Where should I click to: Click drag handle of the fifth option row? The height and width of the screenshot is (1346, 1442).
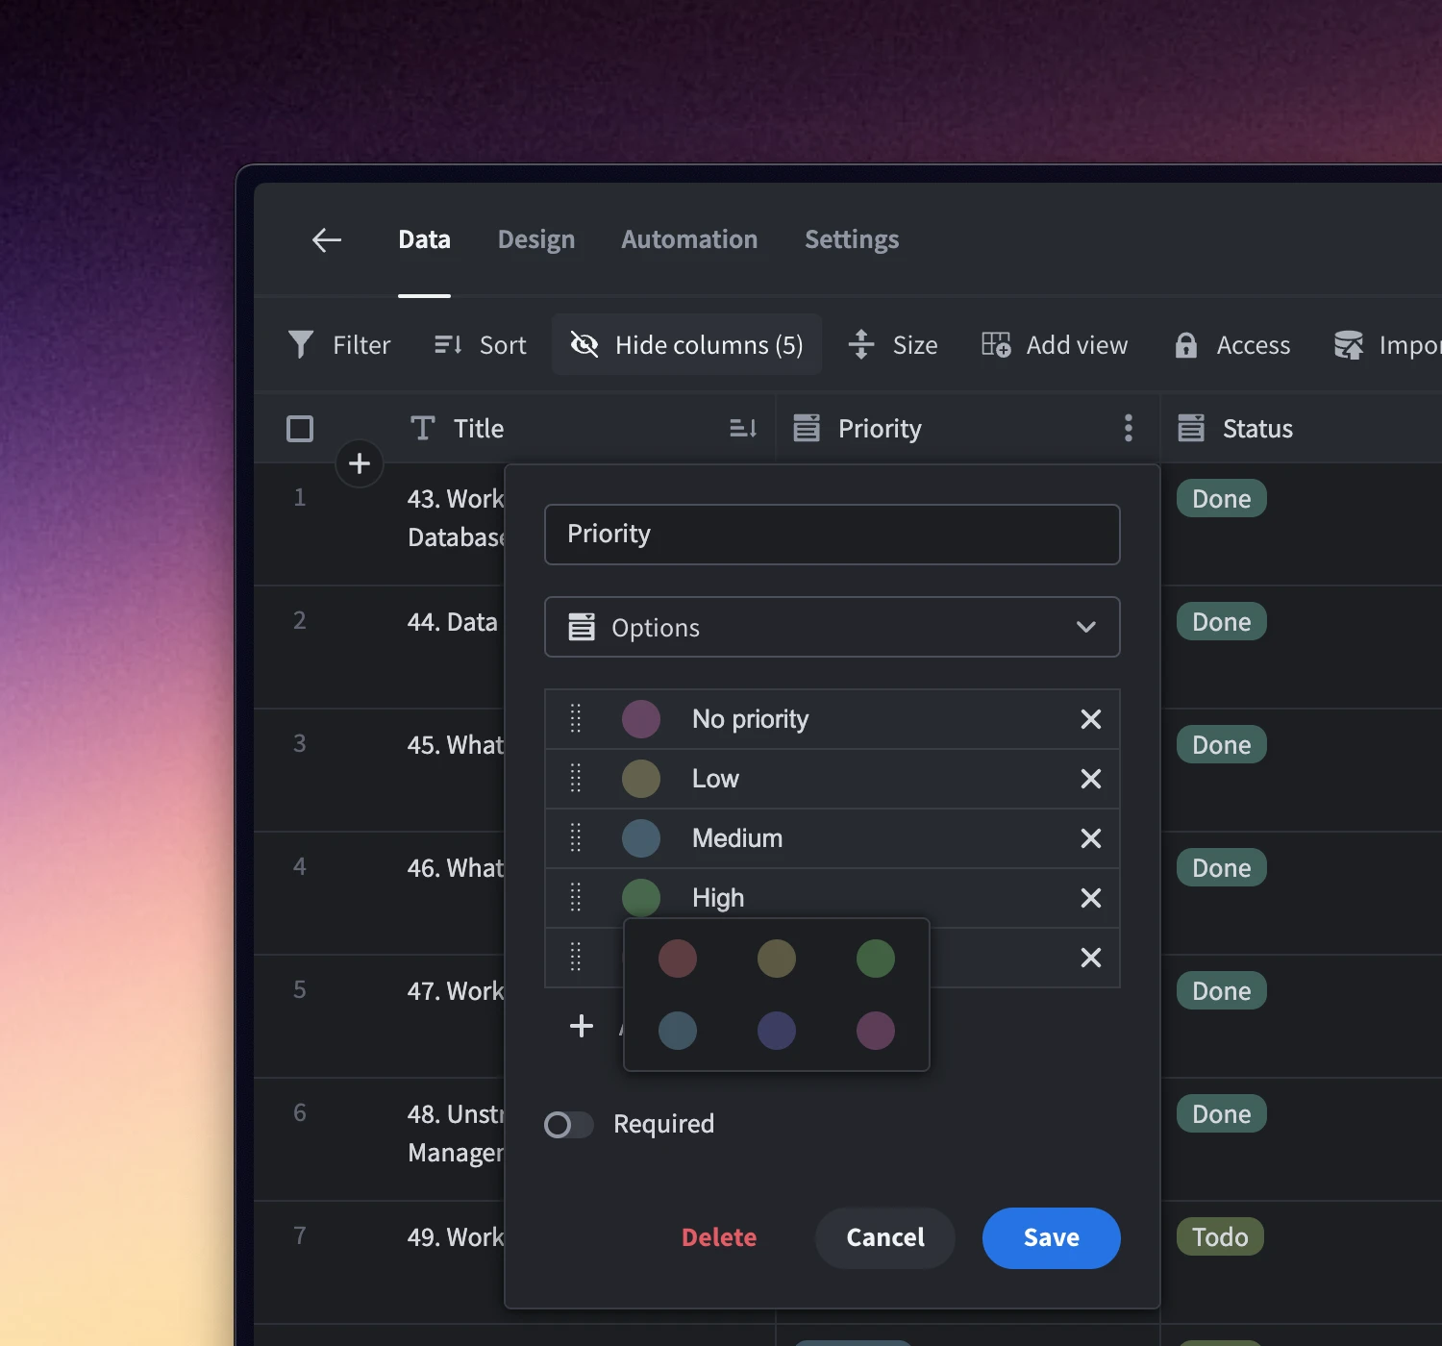coord(576,958)
